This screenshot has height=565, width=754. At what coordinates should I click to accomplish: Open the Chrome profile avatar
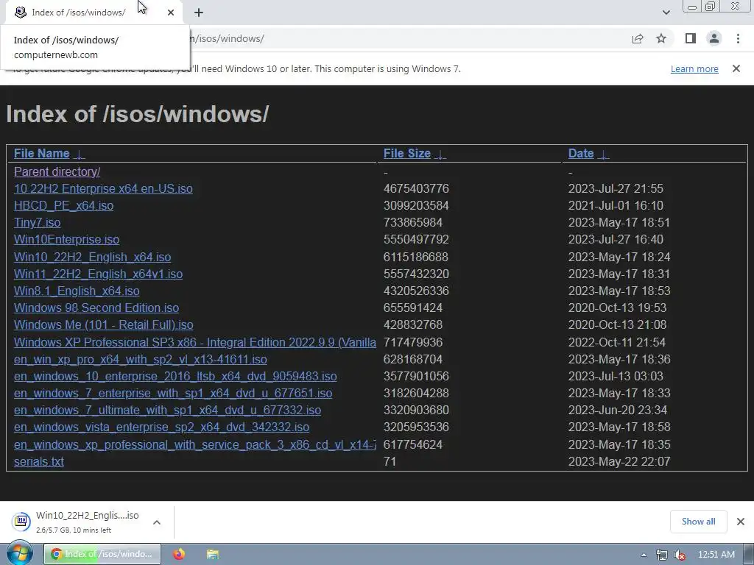pyautogui.click(x=714, y=38)
